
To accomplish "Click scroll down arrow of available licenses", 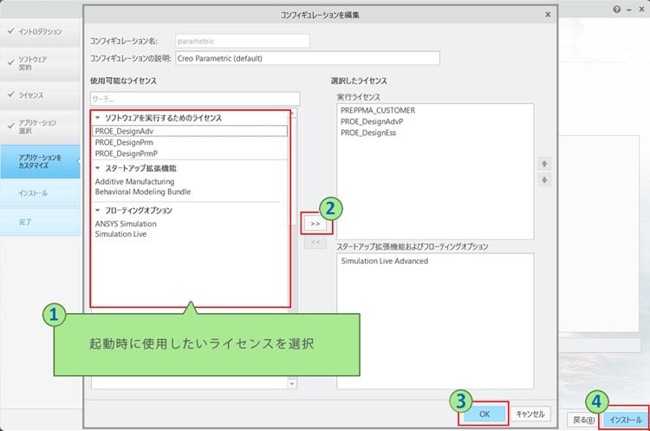I will [x=292, y=383].
